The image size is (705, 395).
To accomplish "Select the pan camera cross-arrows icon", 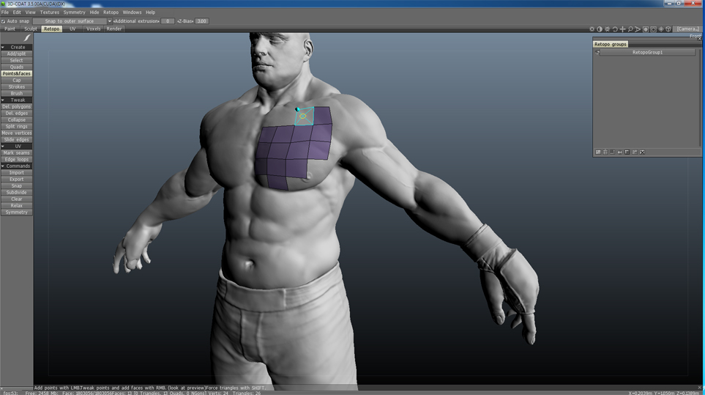I will pos(623,29).
